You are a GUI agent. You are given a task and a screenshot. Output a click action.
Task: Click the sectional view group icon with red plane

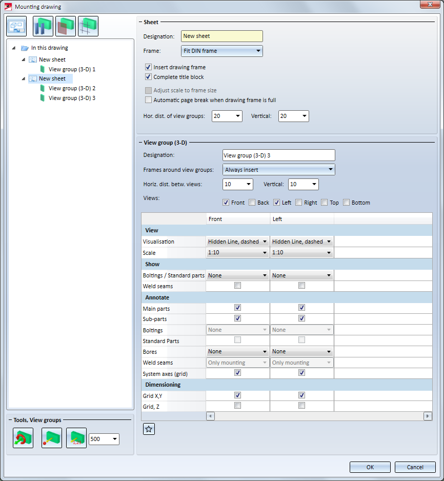click(66, 26)
